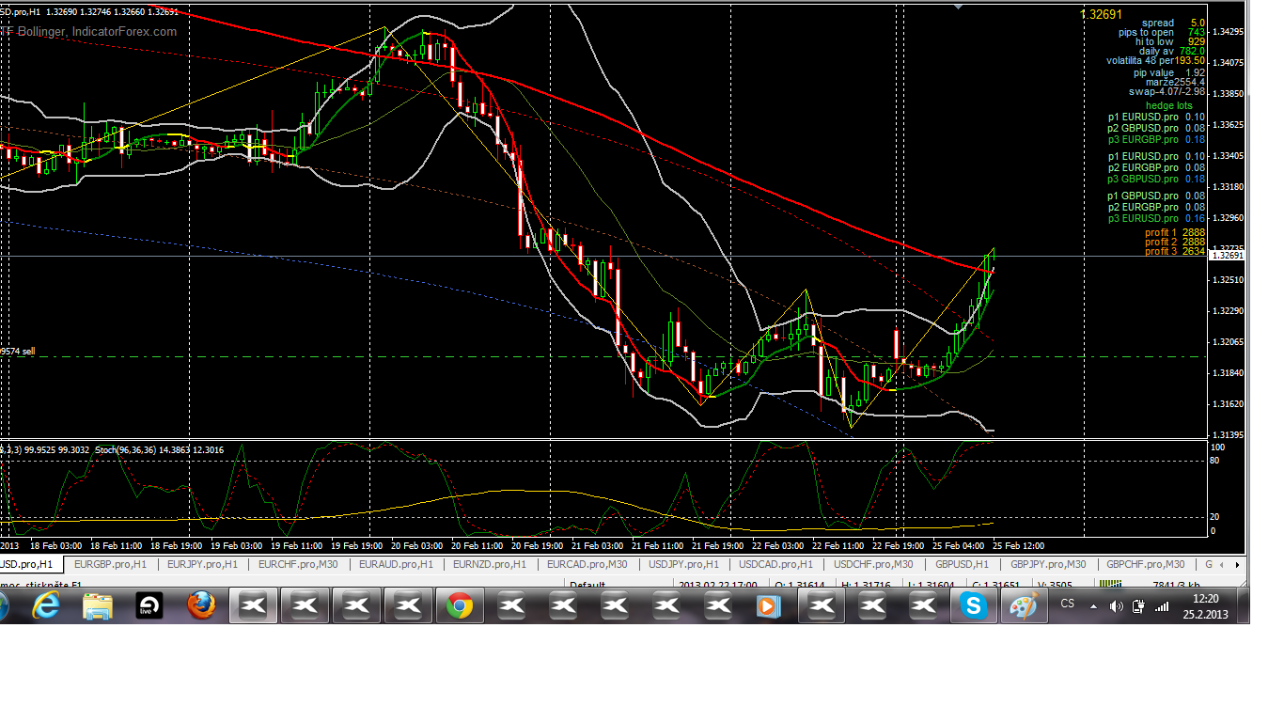Switch to the EURCHF.pro,M30 chart tab

[298, 564]
